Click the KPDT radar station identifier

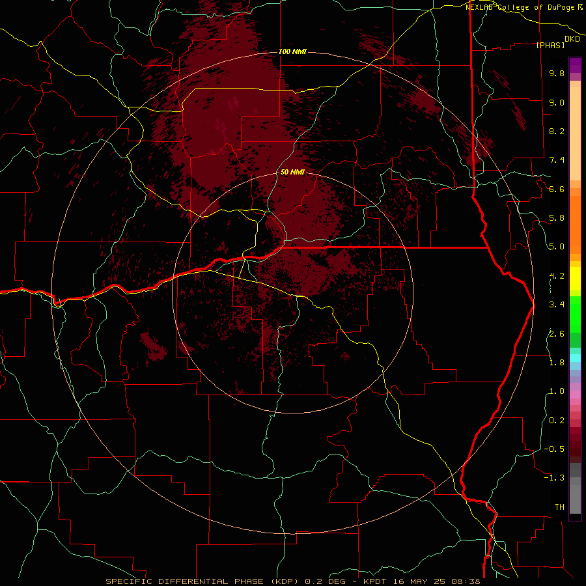(376, 581)
